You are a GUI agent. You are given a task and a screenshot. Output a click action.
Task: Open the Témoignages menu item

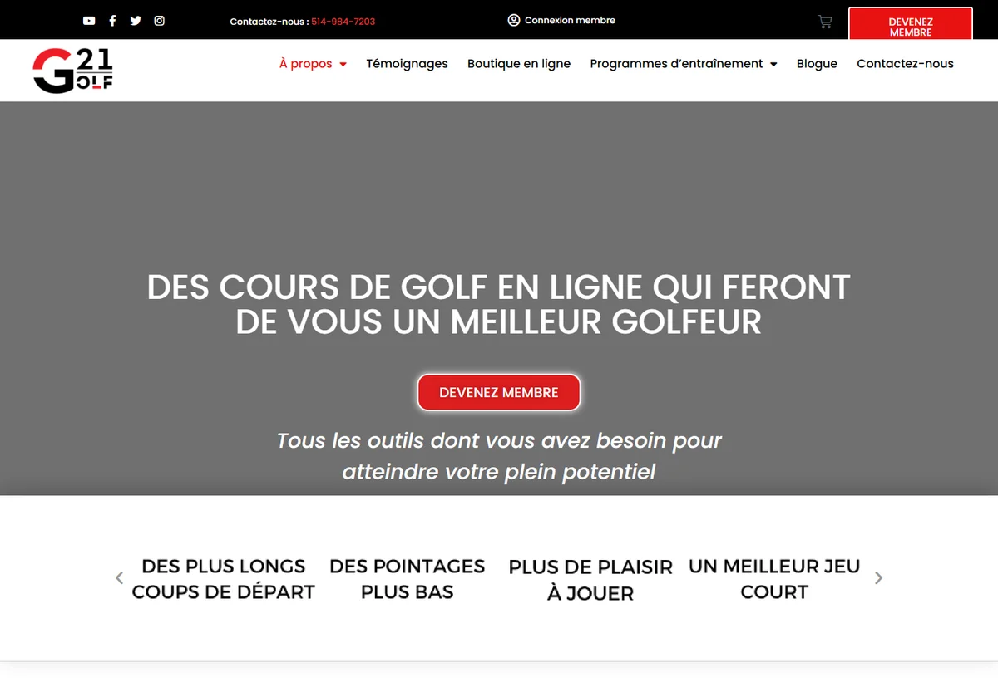[x=407, y=64]
